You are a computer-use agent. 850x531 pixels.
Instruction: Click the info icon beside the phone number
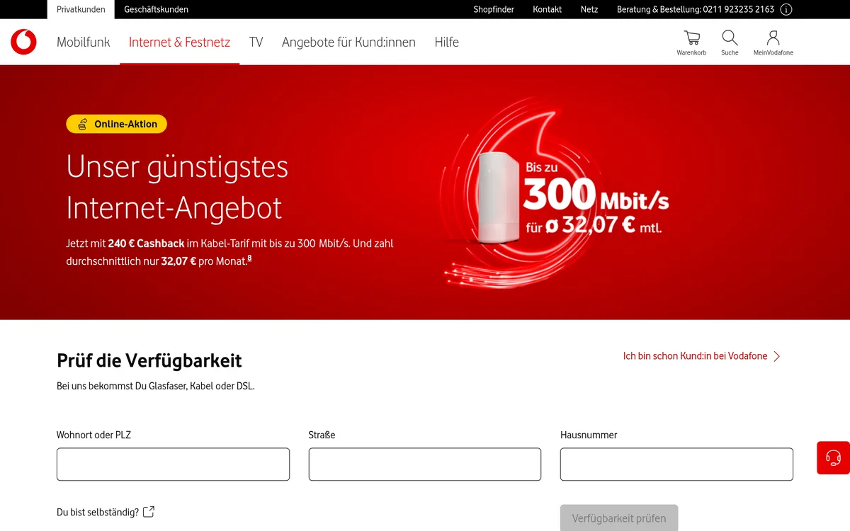click(786, 9)
